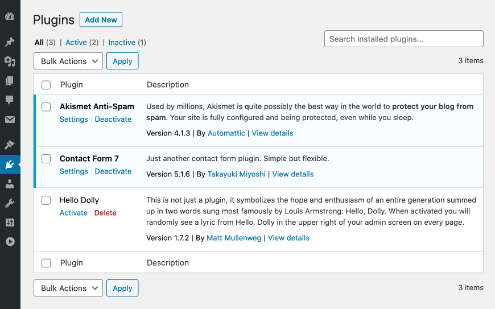Viewport: 495px width, 309px height.
Task: Click the Search installed plugins field
Action: pos(404,39)
